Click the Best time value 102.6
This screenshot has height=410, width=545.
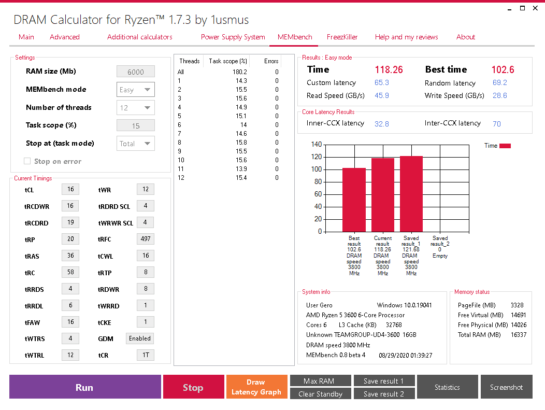[x=503, y=70]
